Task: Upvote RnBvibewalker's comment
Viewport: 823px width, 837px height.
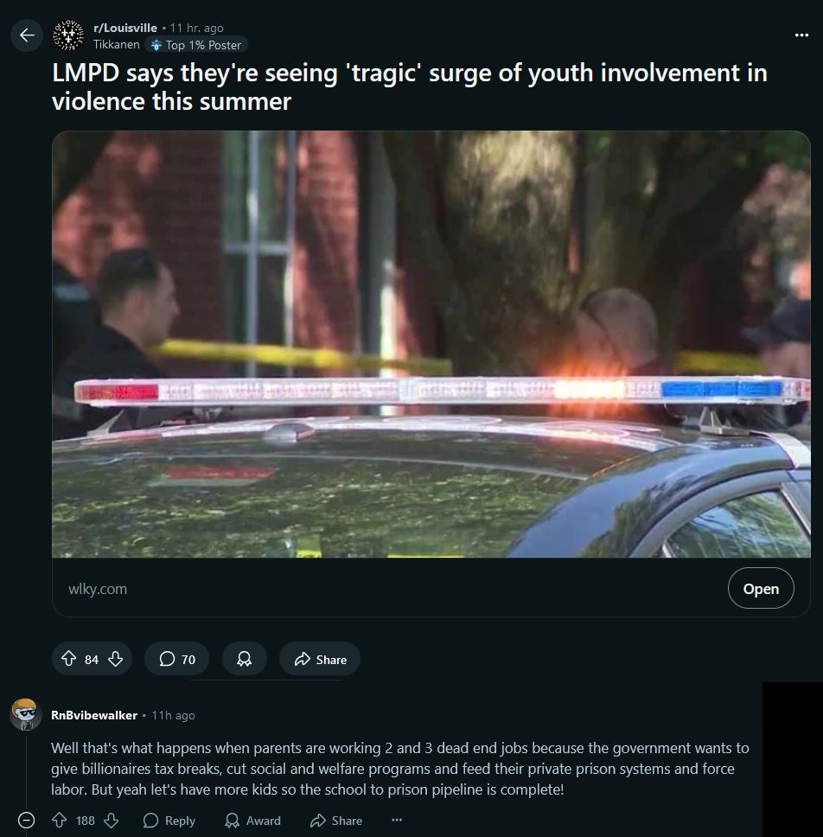Action: 60,820
